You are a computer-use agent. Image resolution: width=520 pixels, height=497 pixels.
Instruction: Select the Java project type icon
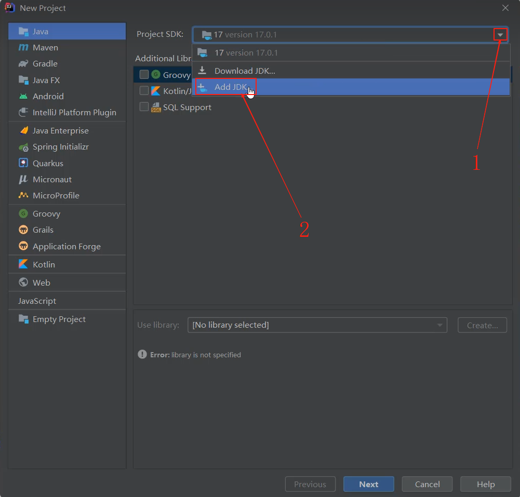click(23, 32)
